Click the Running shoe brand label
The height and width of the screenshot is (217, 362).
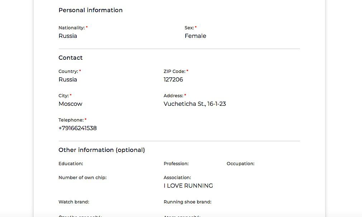[187, 202]
